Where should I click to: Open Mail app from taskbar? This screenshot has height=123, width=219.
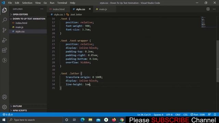[x=98, y=120]
